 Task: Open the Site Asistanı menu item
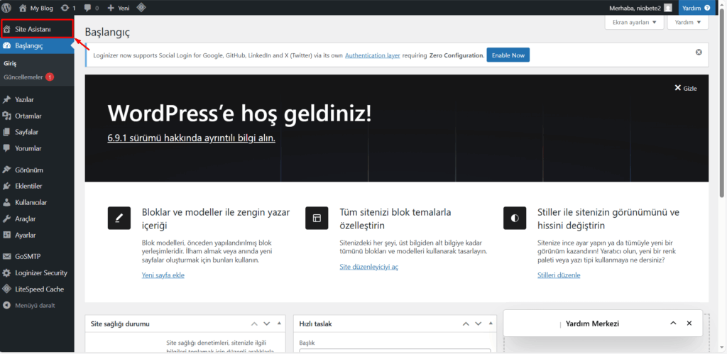pyautogui.click(x=37, y=28)
